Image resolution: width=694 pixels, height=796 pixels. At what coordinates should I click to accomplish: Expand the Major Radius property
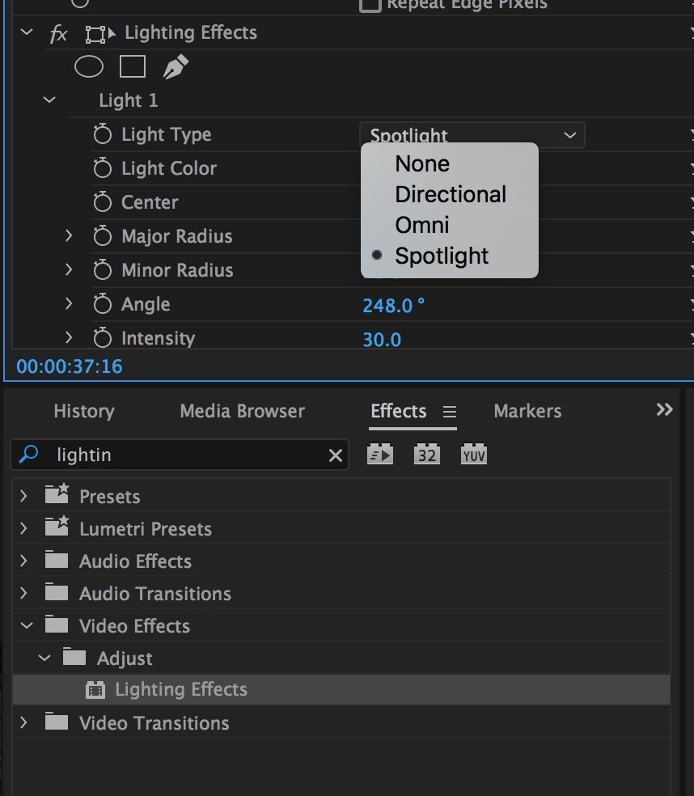coord(69,235)
